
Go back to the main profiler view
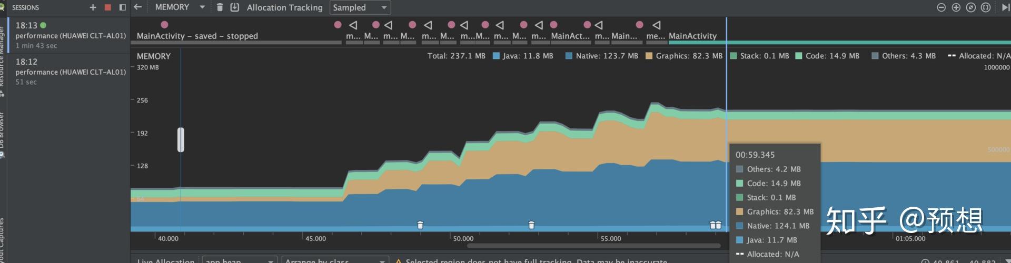(138, 7)
